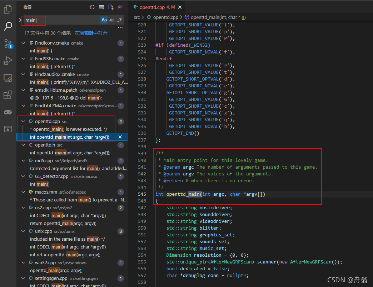Open the Remote Explorer view
Image resolution: width=373 pixels, height=287 pixels.
click(x=8, y=78)
